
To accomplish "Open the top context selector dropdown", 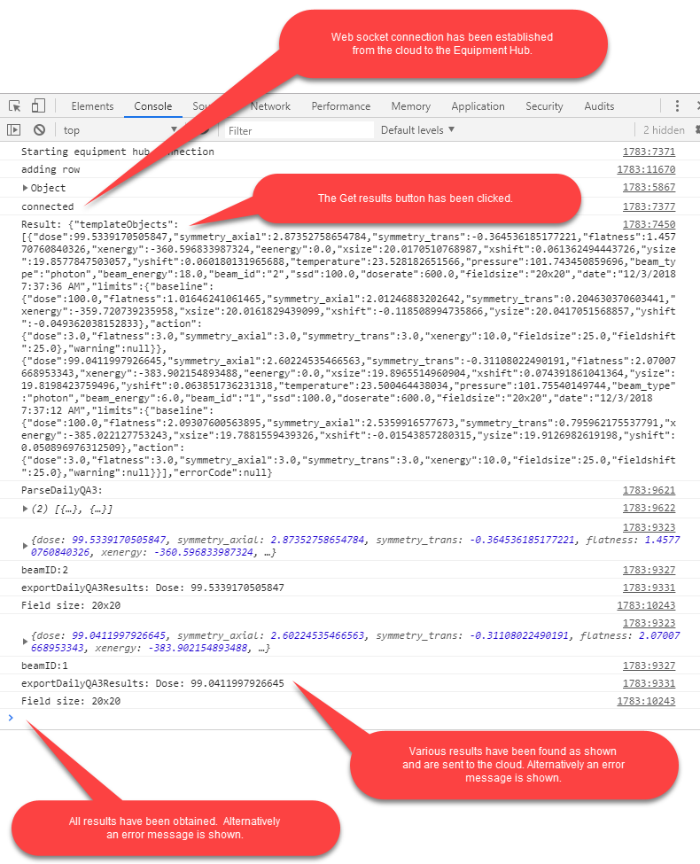I will point(120,130).
